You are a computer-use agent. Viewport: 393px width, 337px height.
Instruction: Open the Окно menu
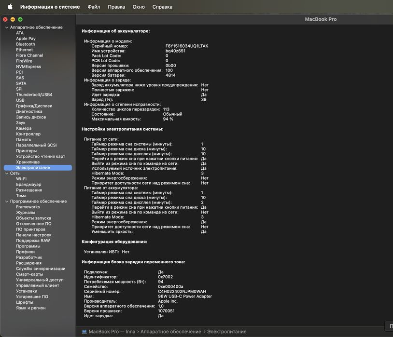click(x=139, y=7)
